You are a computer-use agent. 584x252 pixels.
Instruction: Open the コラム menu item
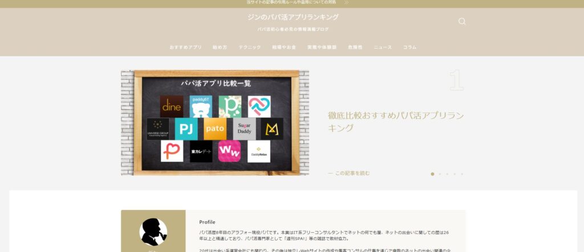pos(409,47)
